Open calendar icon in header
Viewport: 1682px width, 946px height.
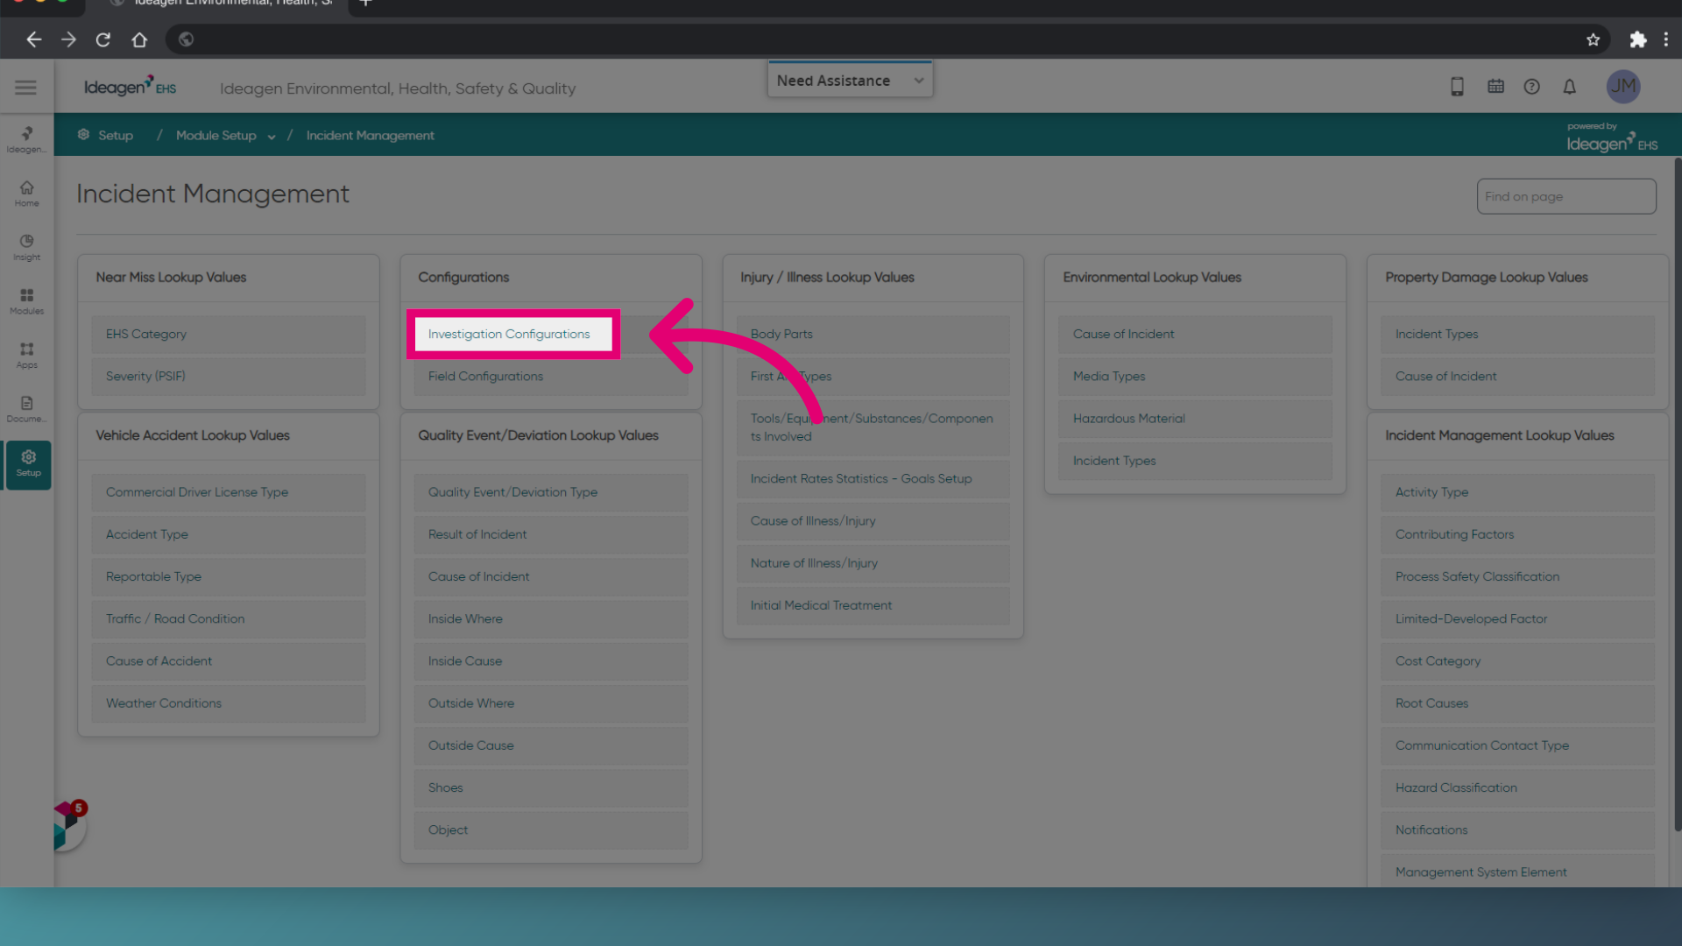pyautogui.click(x=1495, y=87)
